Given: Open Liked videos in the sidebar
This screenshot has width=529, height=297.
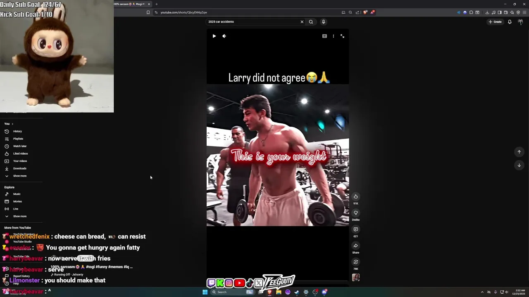Looking at the screenshot, I should pyautogui.click(x=21, y=153).
